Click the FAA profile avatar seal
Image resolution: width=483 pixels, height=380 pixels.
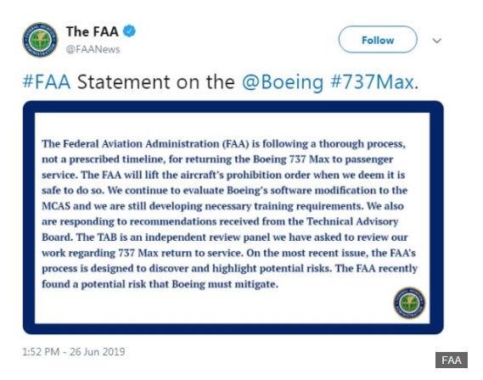pos(40,40)
